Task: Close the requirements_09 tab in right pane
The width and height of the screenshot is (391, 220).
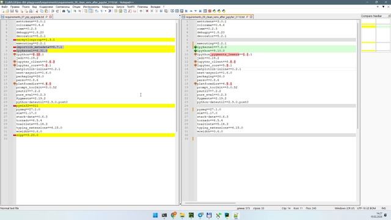Action: pos(251,17)
